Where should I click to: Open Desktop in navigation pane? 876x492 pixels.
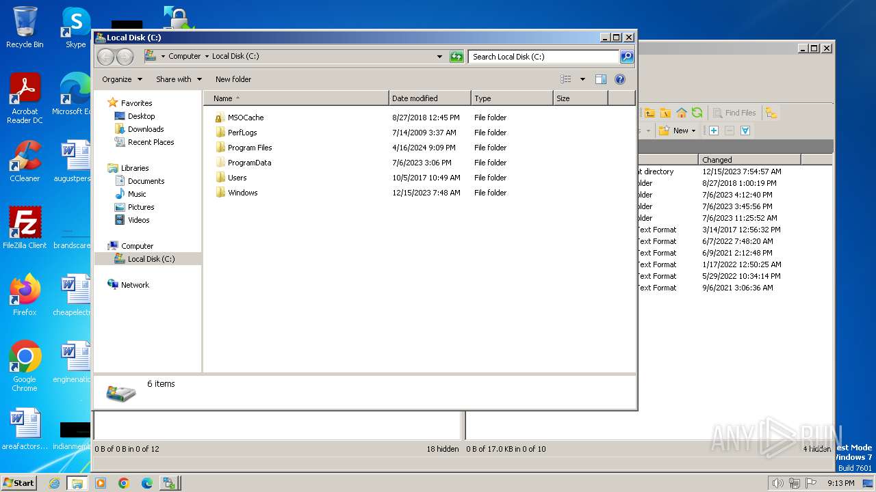[x=141, y=116]
